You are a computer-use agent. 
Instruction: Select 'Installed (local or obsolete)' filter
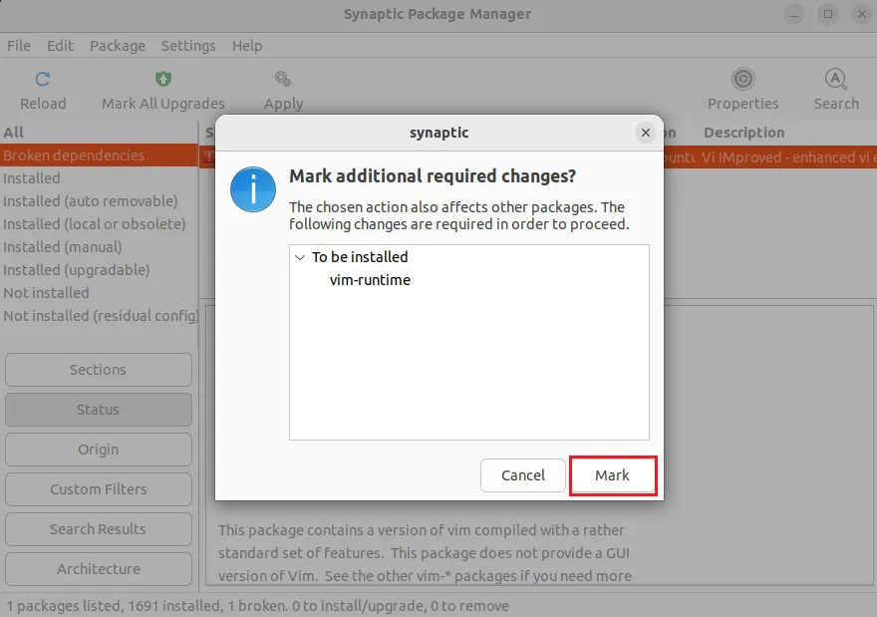[99, 224]
